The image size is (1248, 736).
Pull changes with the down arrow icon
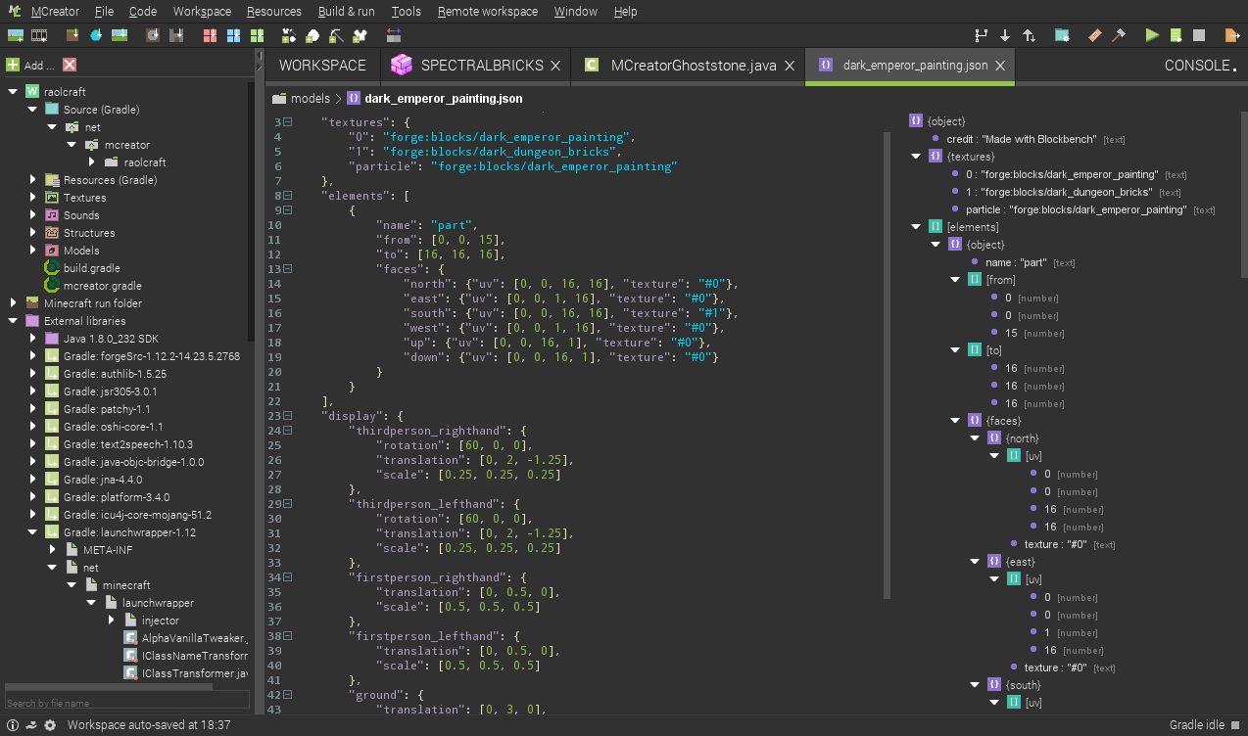1005,35
